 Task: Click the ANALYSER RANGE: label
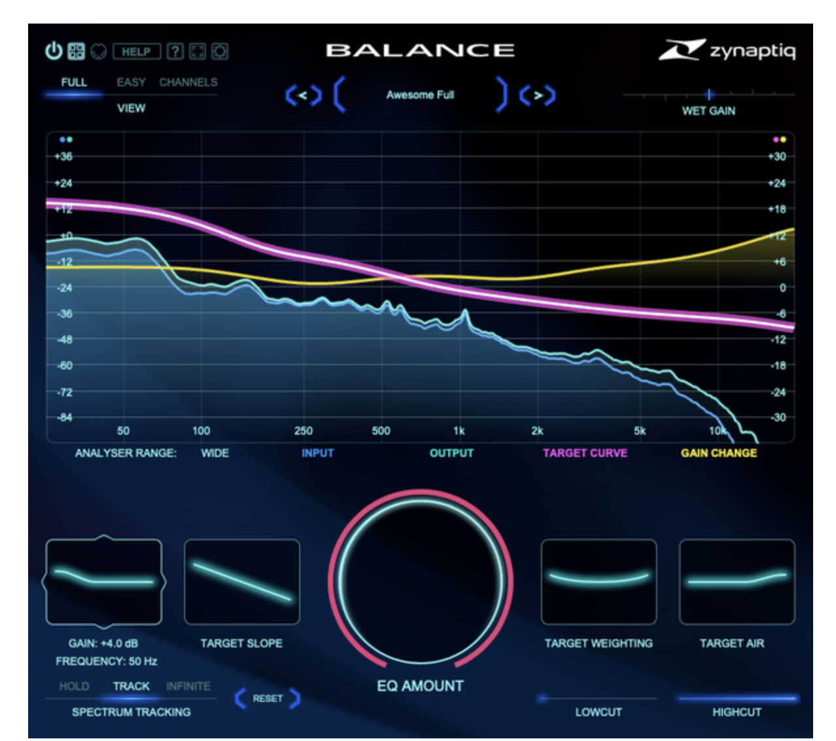click(x=126, y=453)
